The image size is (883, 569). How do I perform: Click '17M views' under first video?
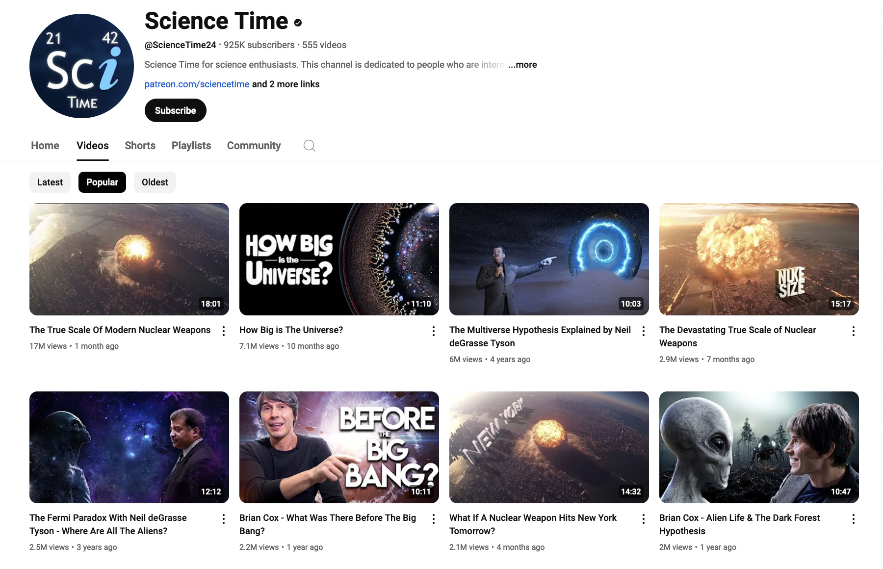pyautogui.click(x=48, y=346)
